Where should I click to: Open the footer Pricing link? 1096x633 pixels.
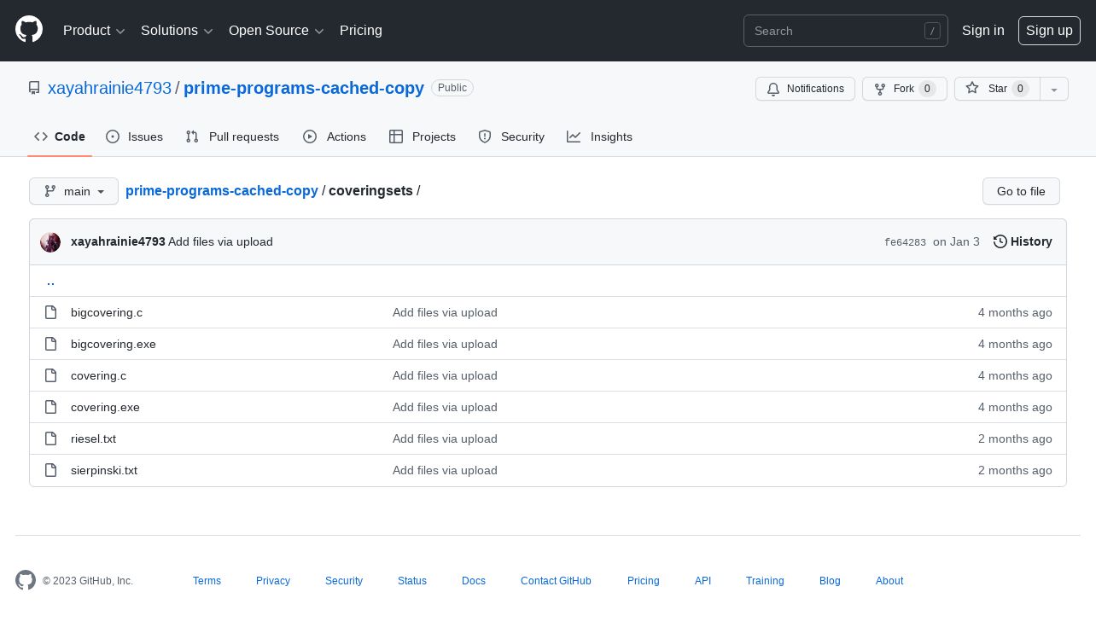click(644, 581)
